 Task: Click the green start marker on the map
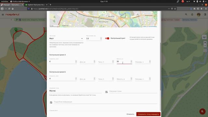coord(16,30)
